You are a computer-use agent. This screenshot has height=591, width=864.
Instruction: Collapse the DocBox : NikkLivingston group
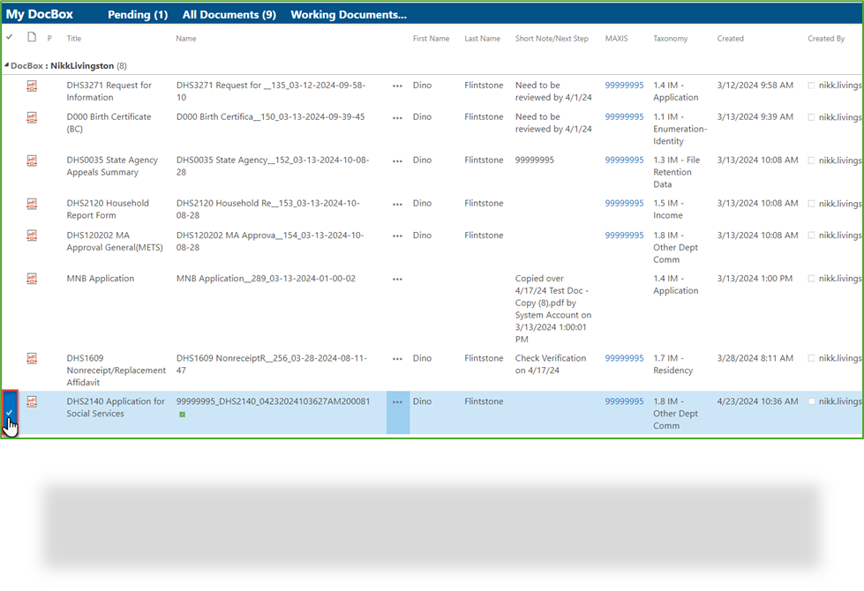5,65
